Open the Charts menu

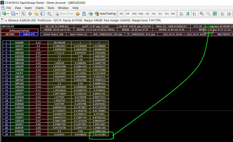[40, 8]
